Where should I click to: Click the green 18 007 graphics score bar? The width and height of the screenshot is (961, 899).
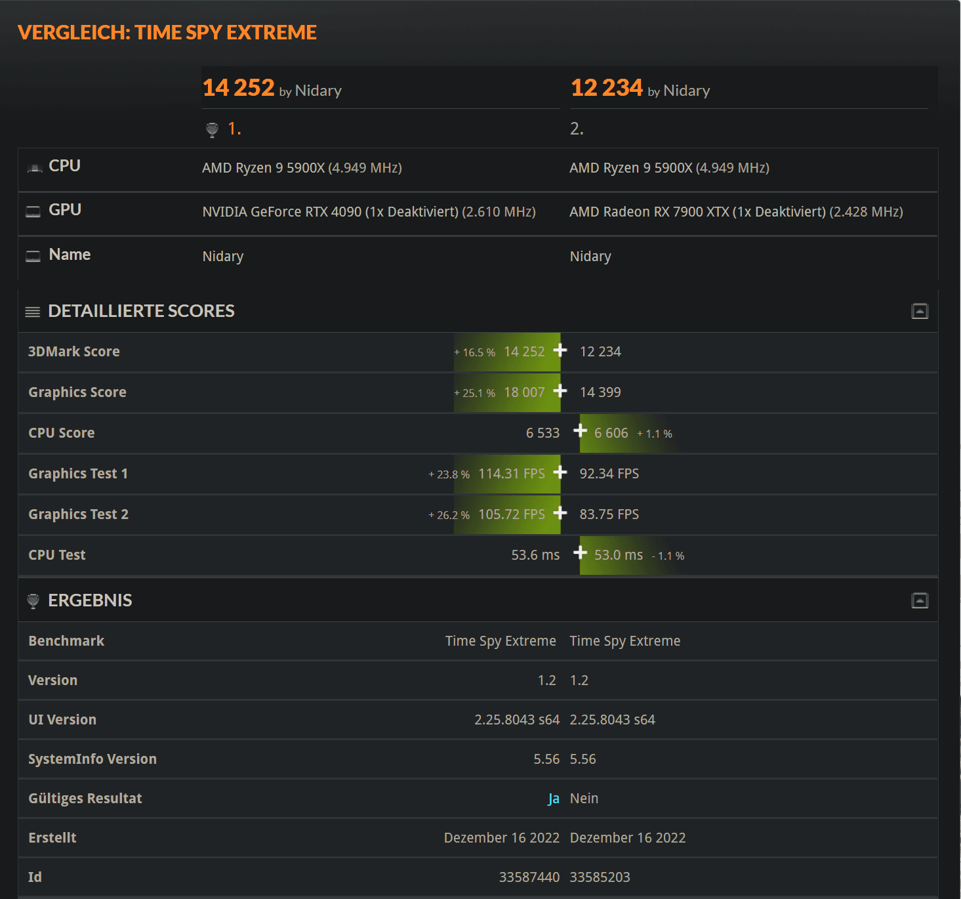(x=507, y=393)
